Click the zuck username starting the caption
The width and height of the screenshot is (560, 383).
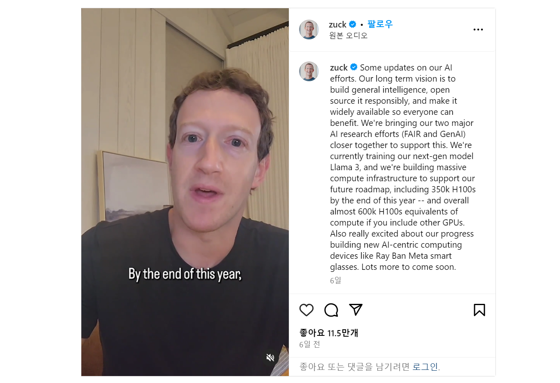[x=339, y=68]
